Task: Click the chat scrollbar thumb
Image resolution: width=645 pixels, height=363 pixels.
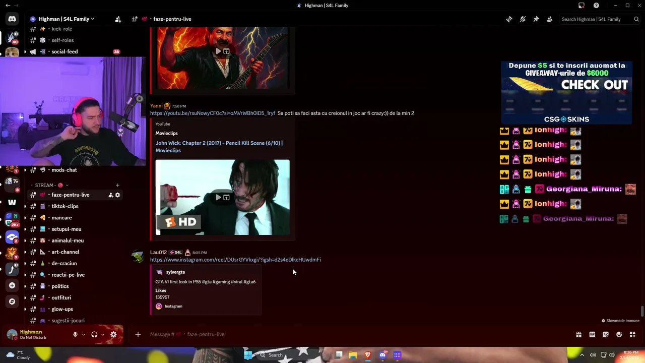Action: 642,312
